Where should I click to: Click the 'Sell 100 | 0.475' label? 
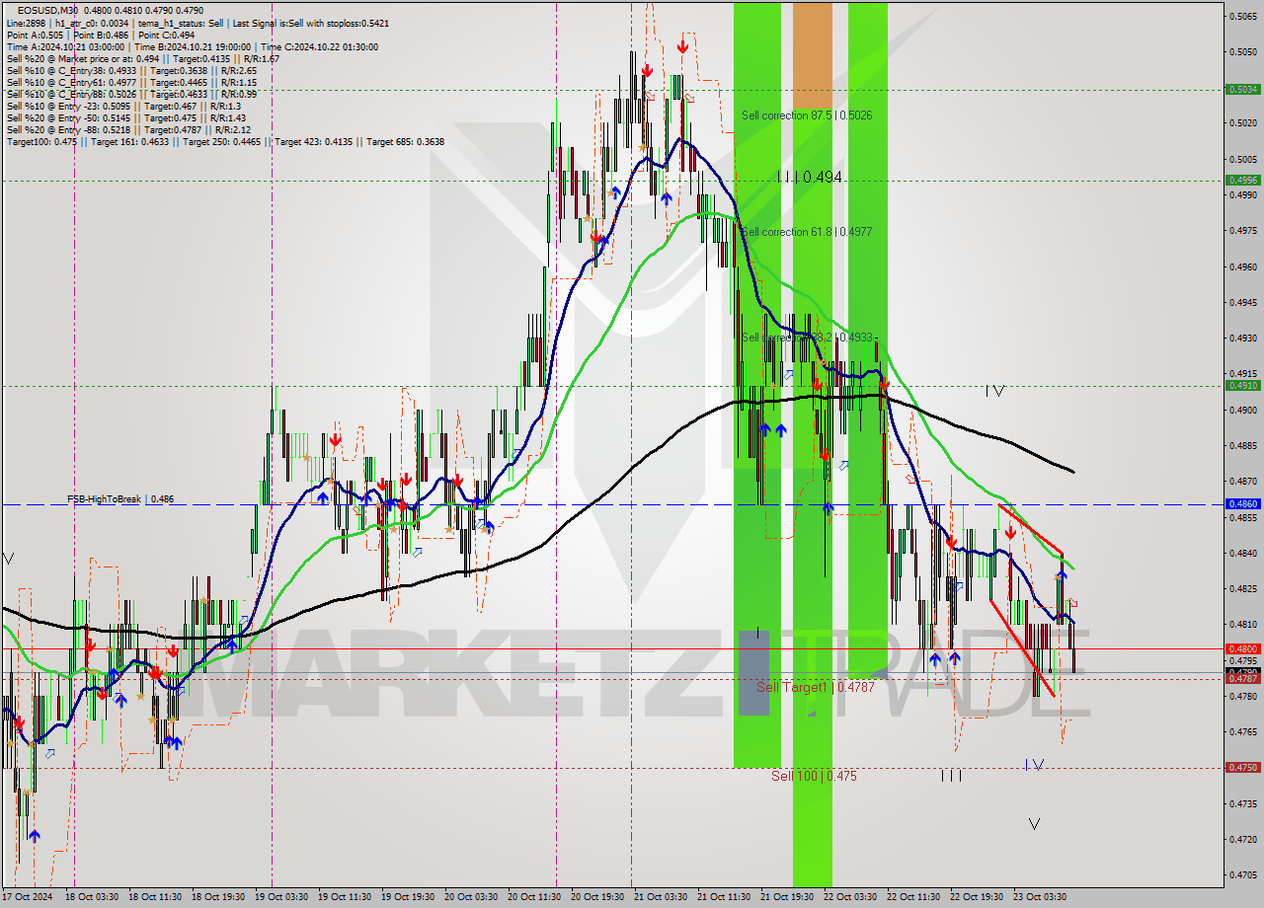(x=814, y=776)
